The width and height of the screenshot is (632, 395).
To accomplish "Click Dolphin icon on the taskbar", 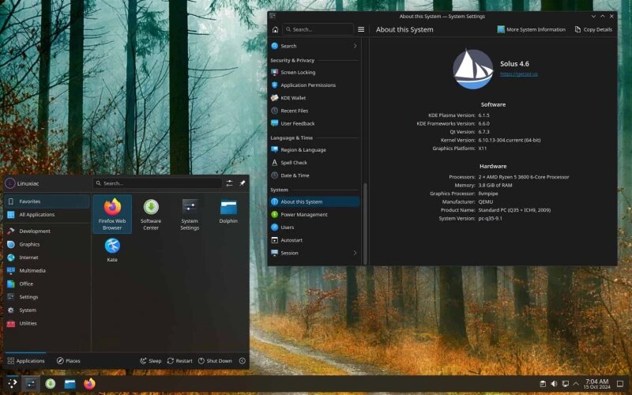I will (x=70, y=383).
